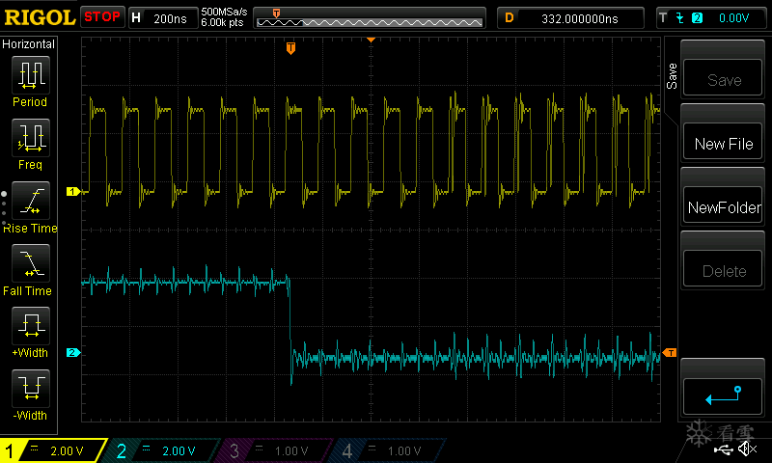The height and width of the screenshot is (463, 772).
Task: Click the Save vertical menu tab label
Action: (672, 76)
